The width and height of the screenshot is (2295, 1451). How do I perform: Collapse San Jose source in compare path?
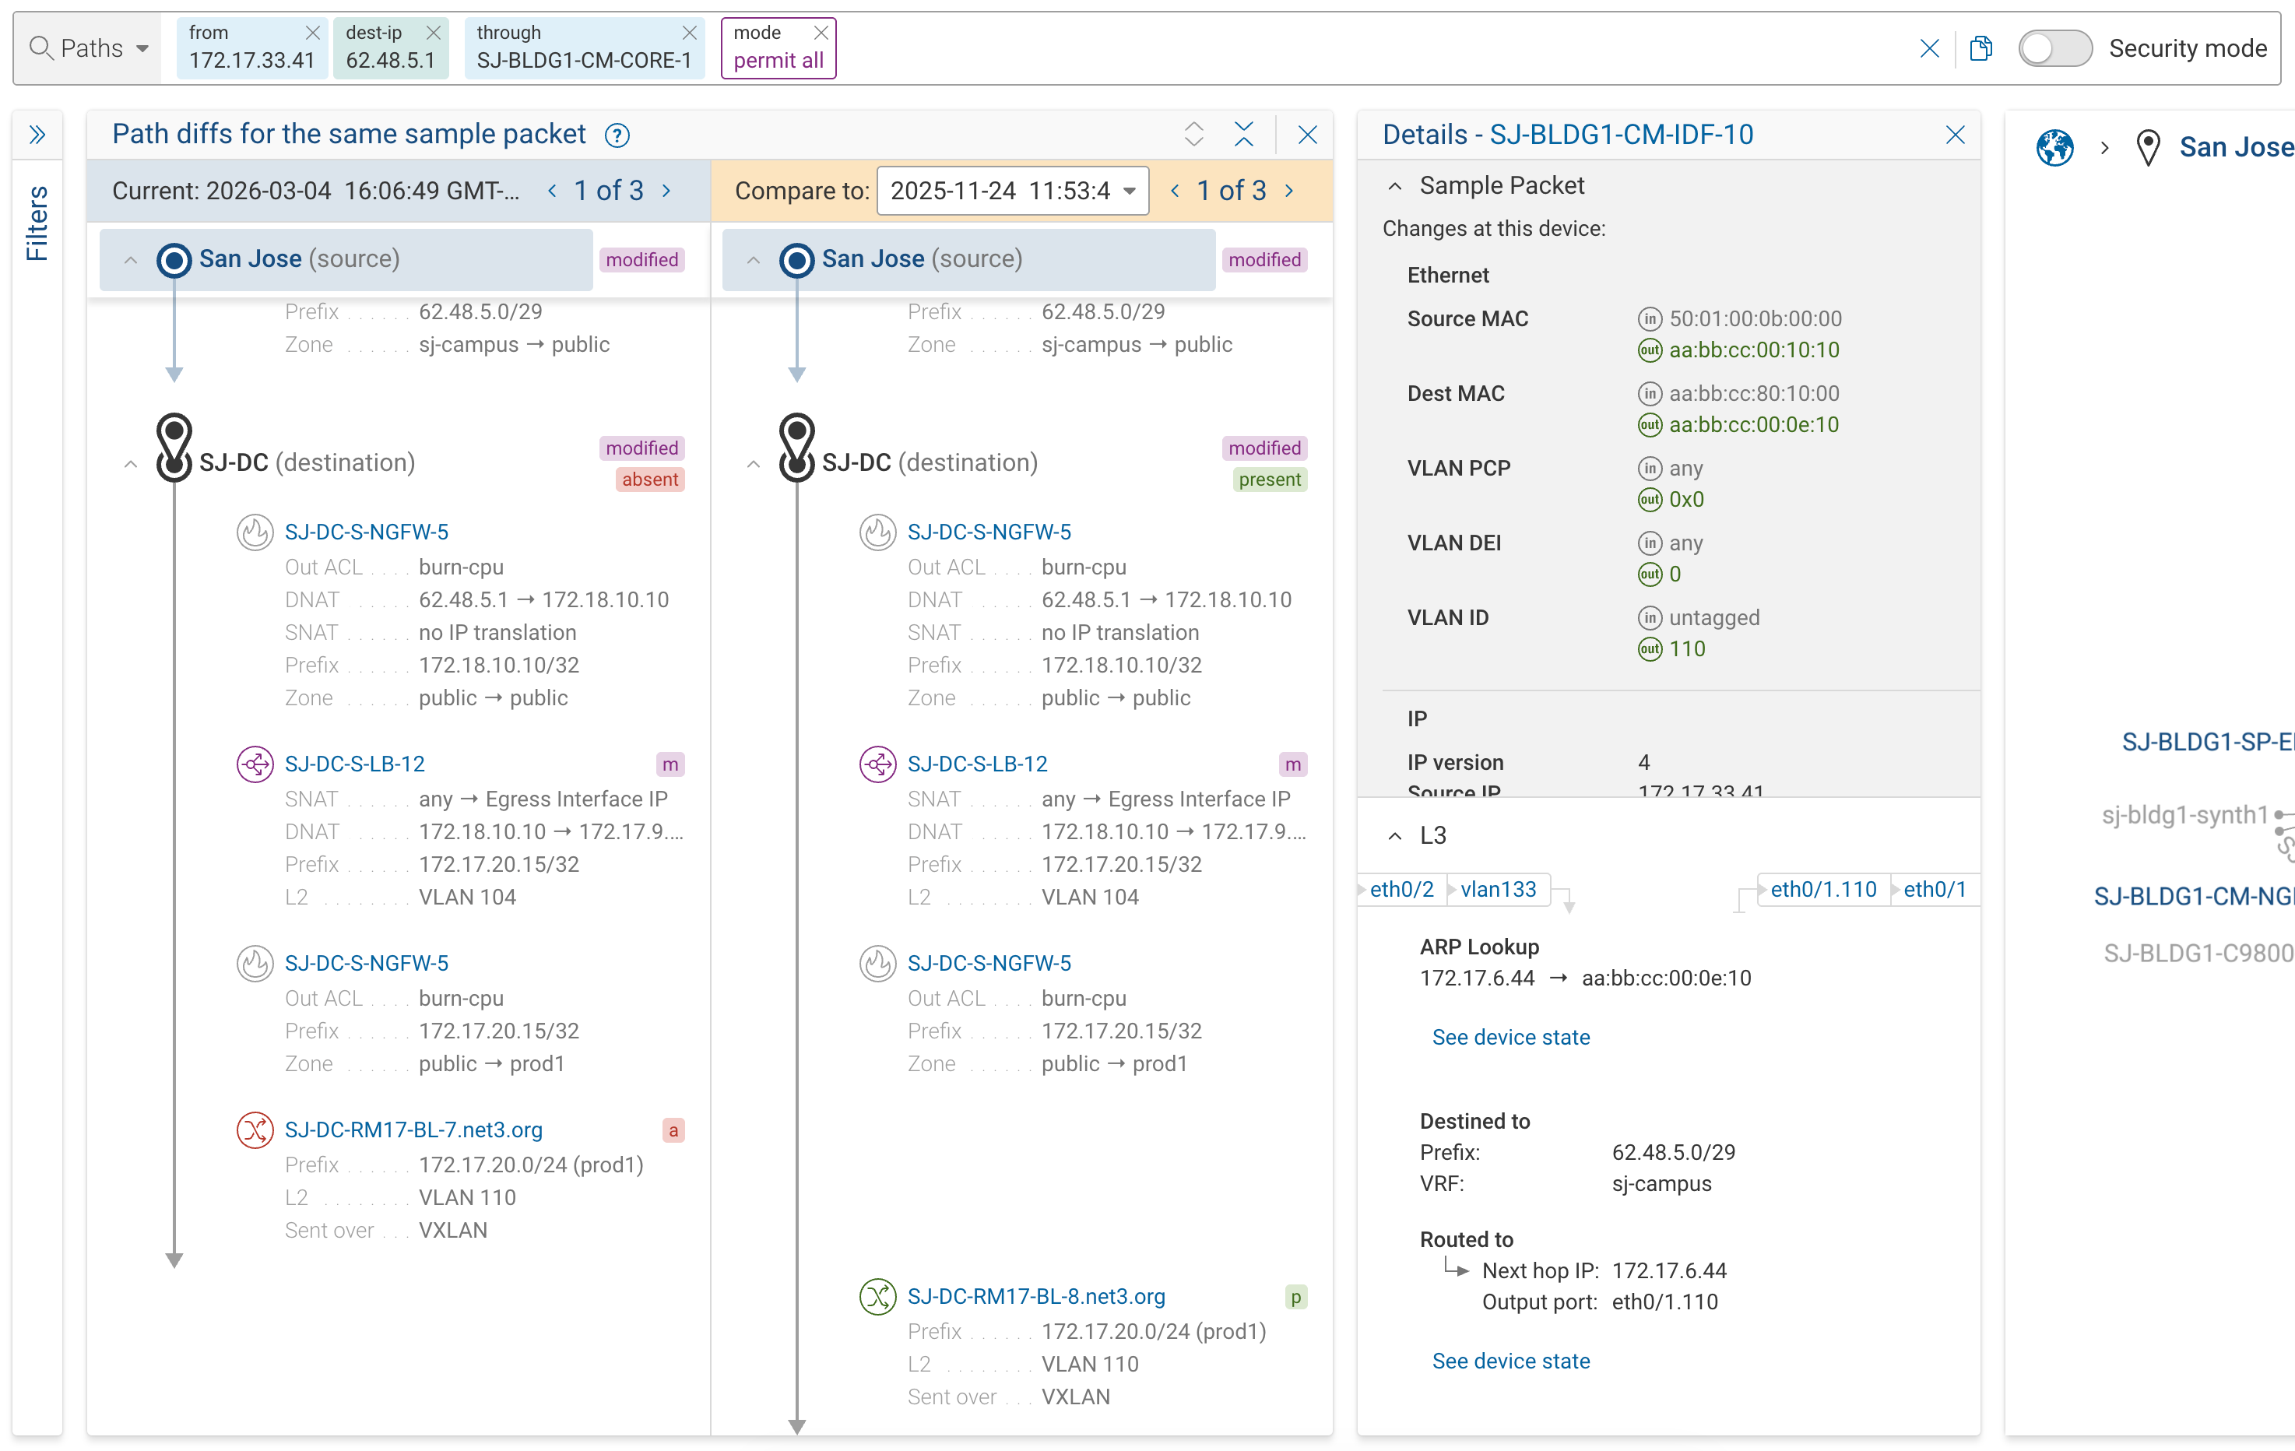tap(754, 260)
